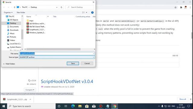Click the horizontal scrollbar in file list
This screenshot has width=193, height=109.
[53, 49]
